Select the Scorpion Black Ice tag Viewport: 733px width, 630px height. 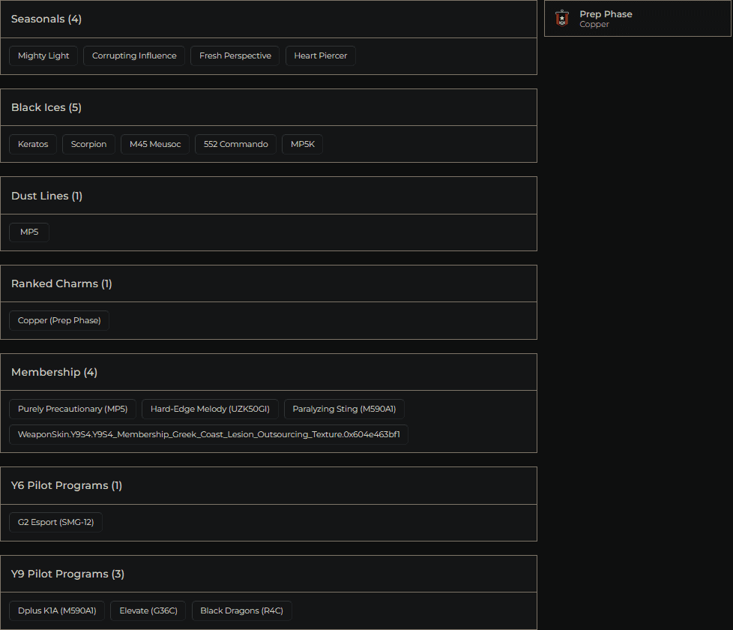(88, 145)
